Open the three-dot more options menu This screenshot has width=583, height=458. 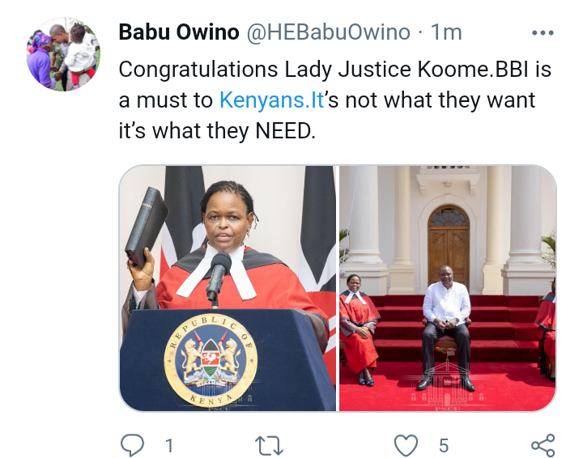point(543,33)
